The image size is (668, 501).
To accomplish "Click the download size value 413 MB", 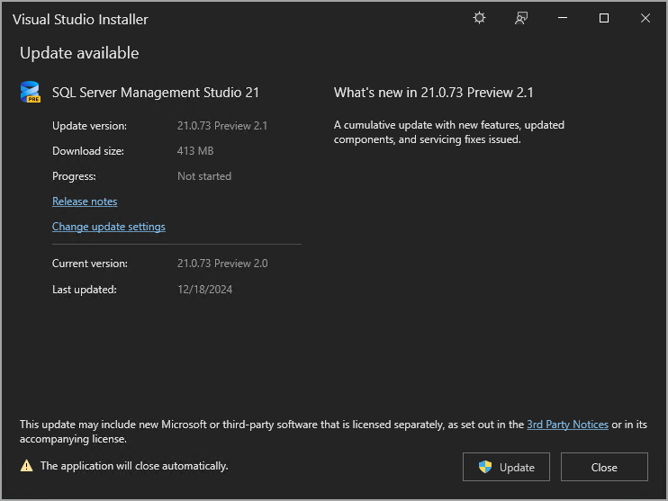I will [x=195, y=151].
